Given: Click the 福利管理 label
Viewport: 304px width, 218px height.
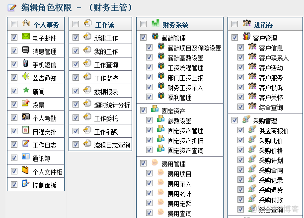Looking at the screenshot, I should (x=180, y=98).
